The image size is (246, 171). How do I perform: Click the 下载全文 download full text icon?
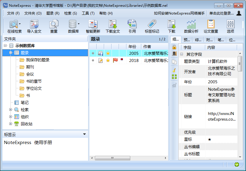click(113, 26)
